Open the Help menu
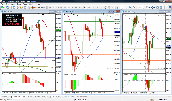 pyautogui.click(x=38, y=4)
